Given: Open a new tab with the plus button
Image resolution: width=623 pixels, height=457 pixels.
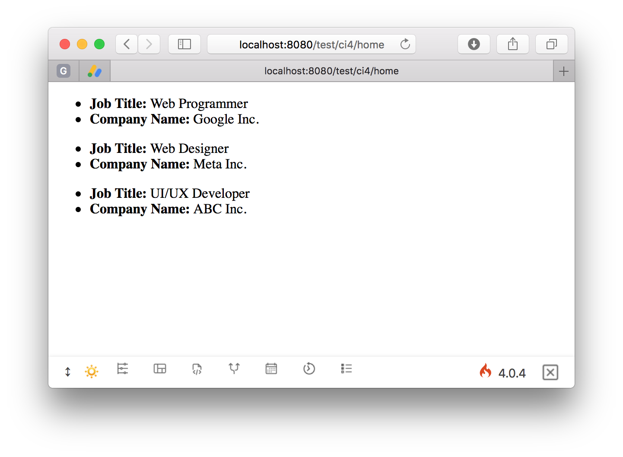Looking at the screenshot, I should (564, 71).
